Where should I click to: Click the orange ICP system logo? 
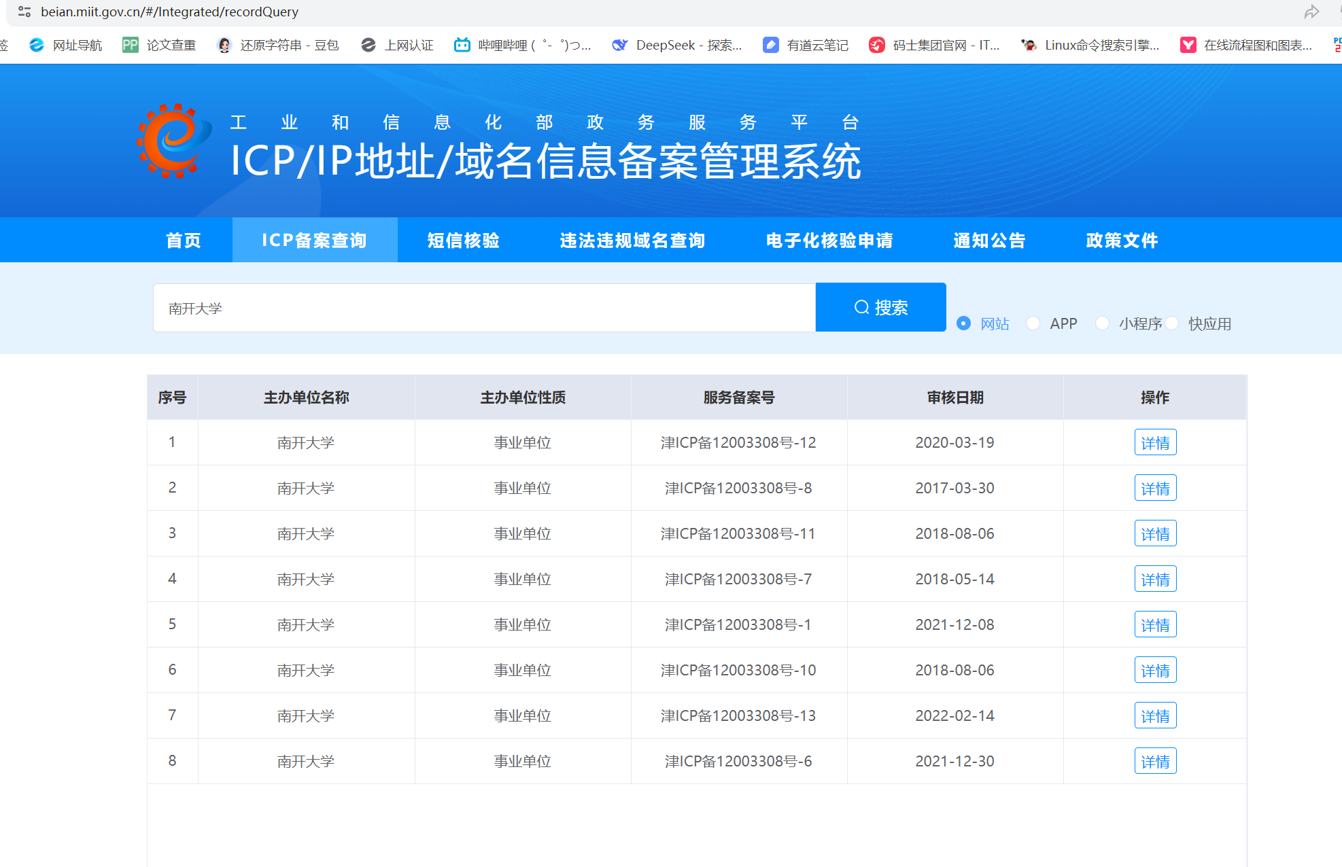click(171, 140)
